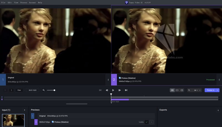The image size is (222, 127).
Task: Switch to single view layout
Action: click(x=177, y=90)
